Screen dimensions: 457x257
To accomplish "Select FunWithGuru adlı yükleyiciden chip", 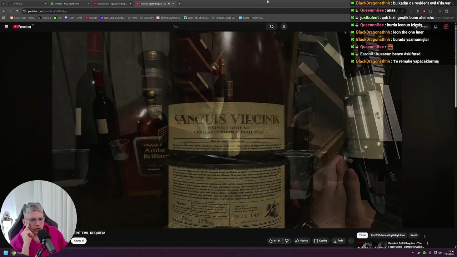I will click(388, 236).
